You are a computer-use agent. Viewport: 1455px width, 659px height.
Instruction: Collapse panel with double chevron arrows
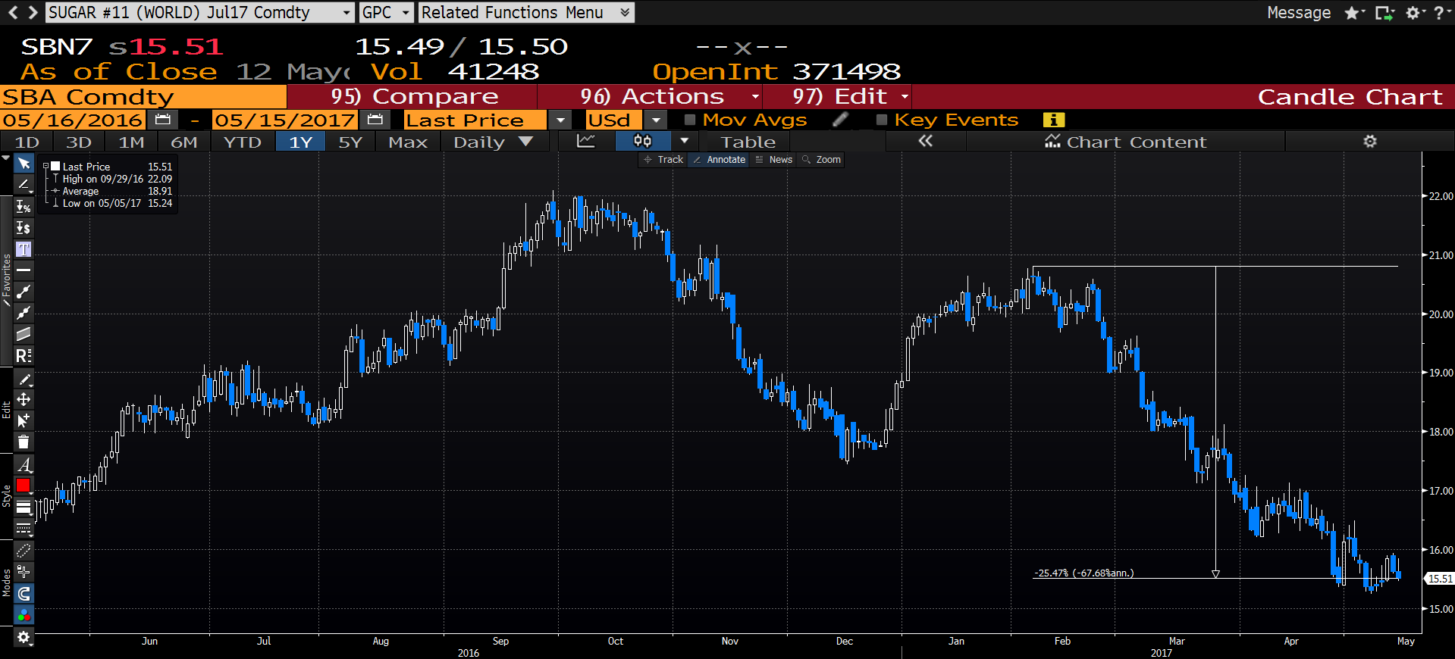925,141
